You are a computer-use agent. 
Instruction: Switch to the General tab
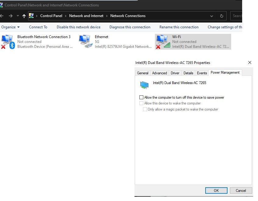[x=143, y=73]
